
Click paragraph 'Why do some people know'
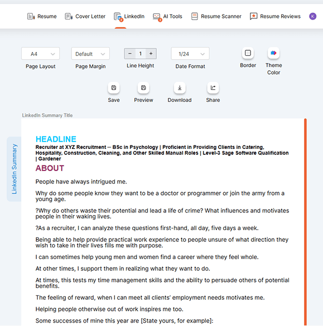[x=160, y=196]
